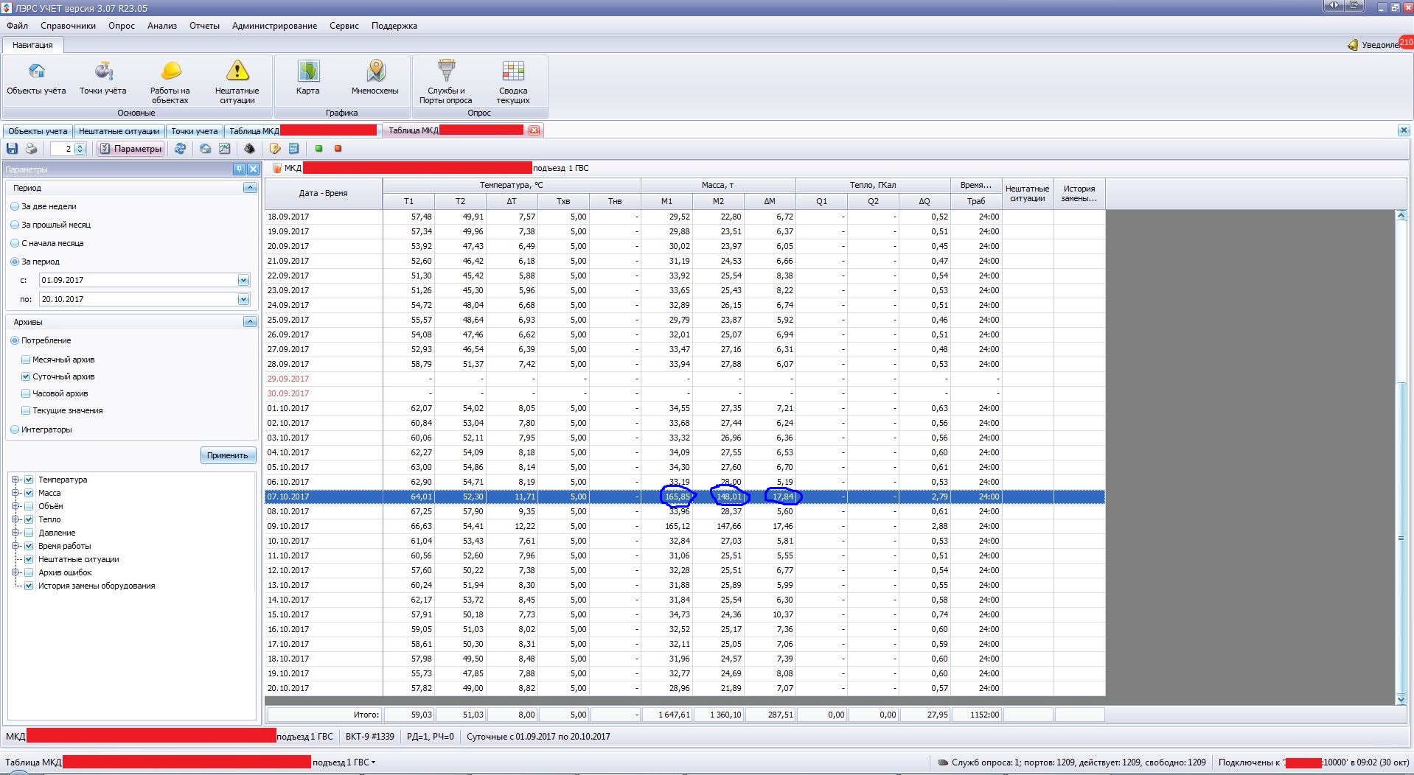Viewport: 1414px width, 775px height.
Task: Pin the Параметры panel
Action: pos(239,169)
